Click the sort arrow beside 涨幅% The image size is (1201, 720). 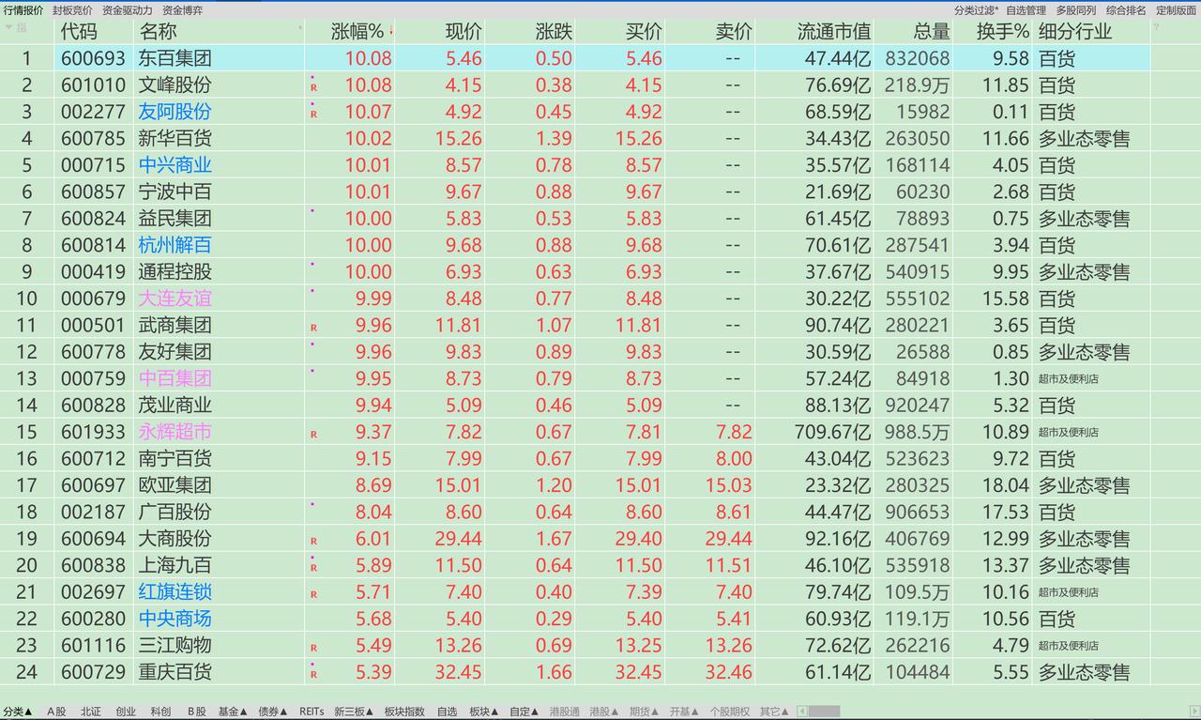pyautogui.click(x=390, y=31)
